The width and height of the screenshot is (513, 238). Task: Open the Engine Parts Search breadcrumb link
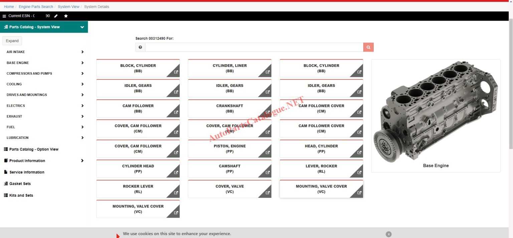(x=35, y=6)
